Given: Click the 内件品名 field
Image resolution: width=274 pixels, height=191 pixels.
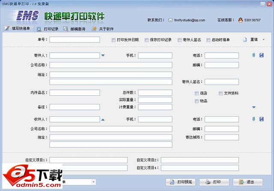Looking at the screenshot, I should tap(74, 93).
